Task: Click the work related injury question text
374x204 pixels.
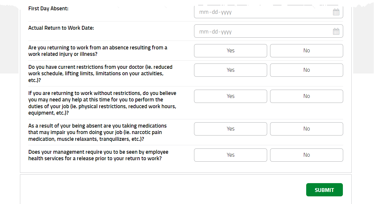Action: click(98, 51)
